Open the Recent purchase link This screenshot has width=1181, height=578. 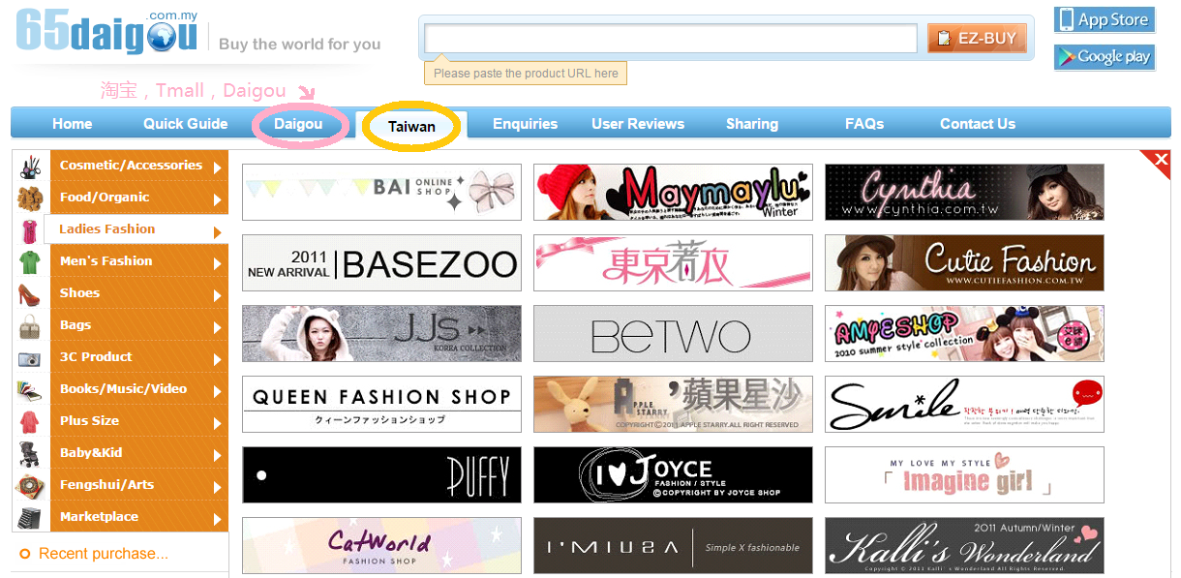click(104, 554)
